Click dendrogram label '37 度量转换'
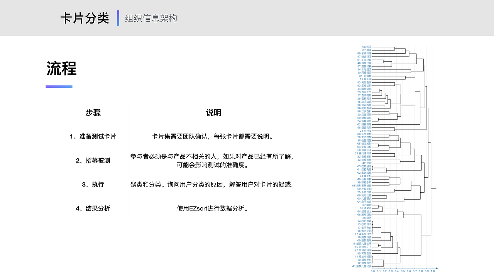The height and width of the screenshot is (278, 494). pyautogui.click(x=365, y=66)
